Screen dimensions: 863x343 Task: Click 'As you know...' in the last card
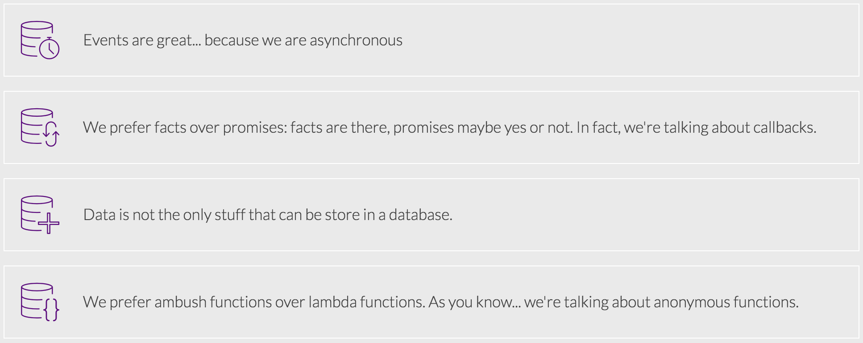coord(474,302)
